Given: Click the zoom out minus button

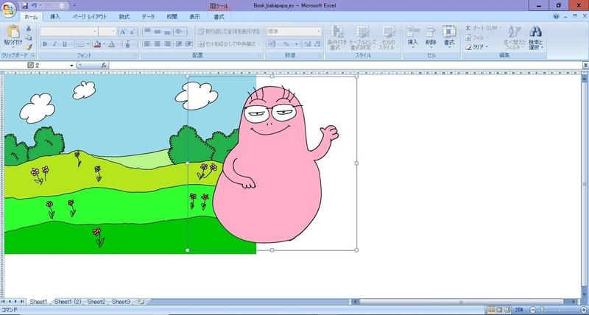Looking at the screenshot, I should click(x=532, y=310).
